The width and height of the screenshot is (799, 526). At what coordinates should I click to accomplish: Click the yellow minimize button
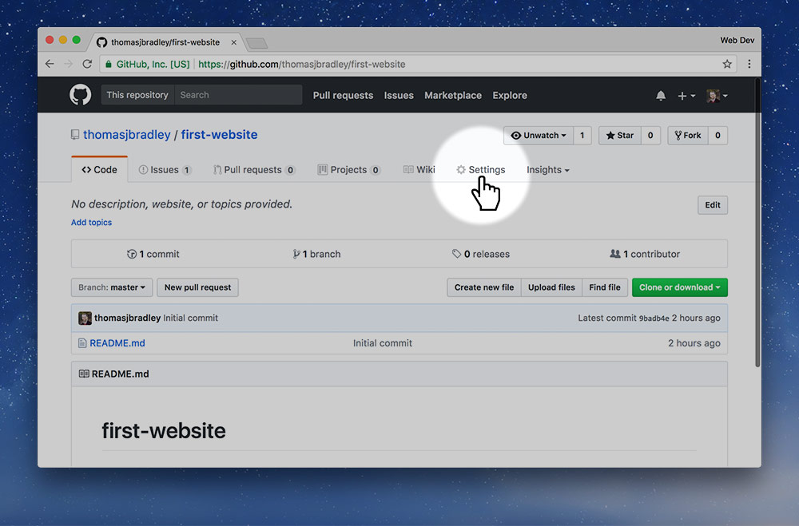[x=62, y=40]
